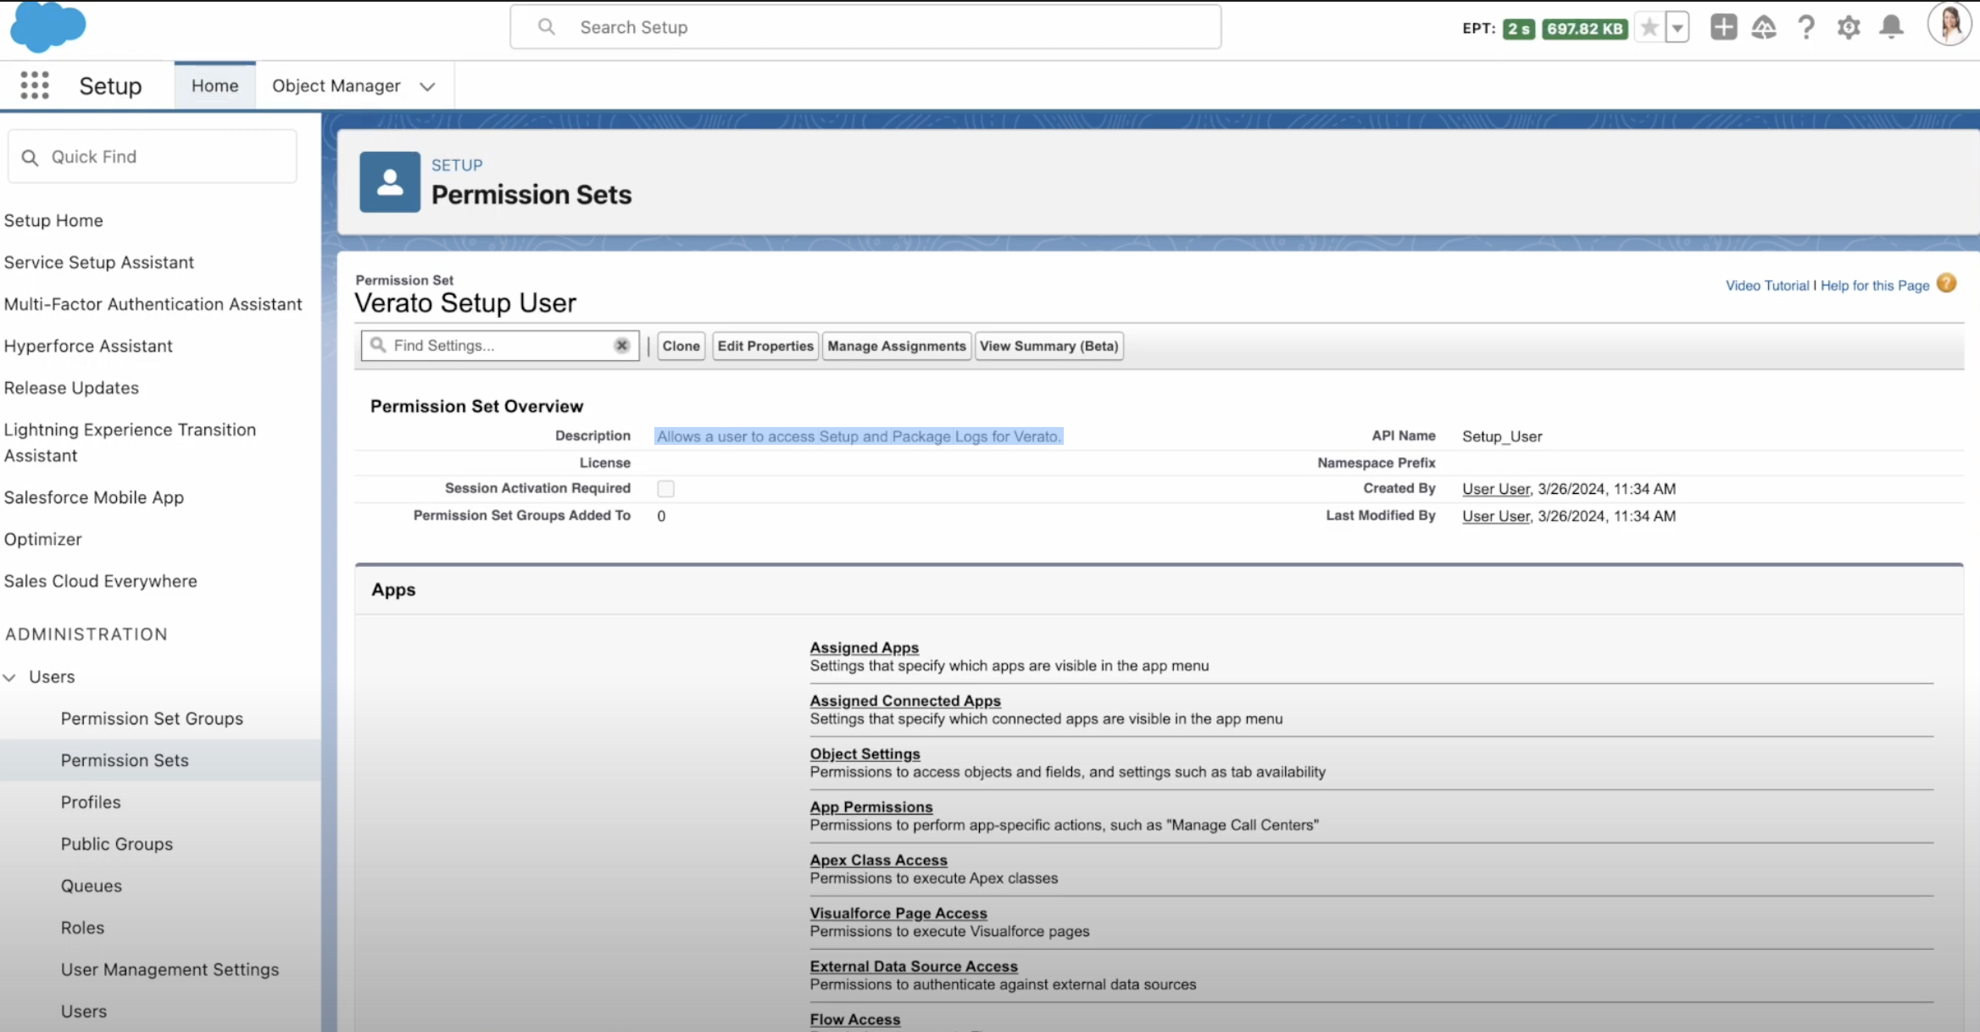Open Assigned Connected Apps link
1980x1032 pixels.
pyautogui.click(x=905, y=702)
